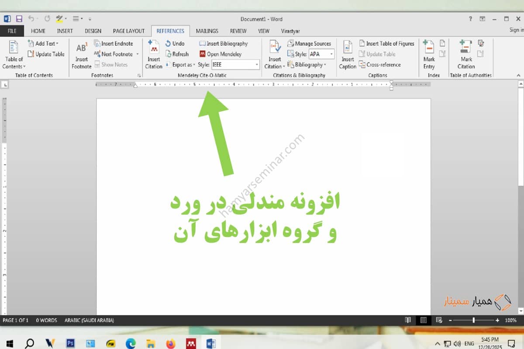Open the Table of Contents gallery
The width and height of the screenshot is (524, 349).
[14, 55]
